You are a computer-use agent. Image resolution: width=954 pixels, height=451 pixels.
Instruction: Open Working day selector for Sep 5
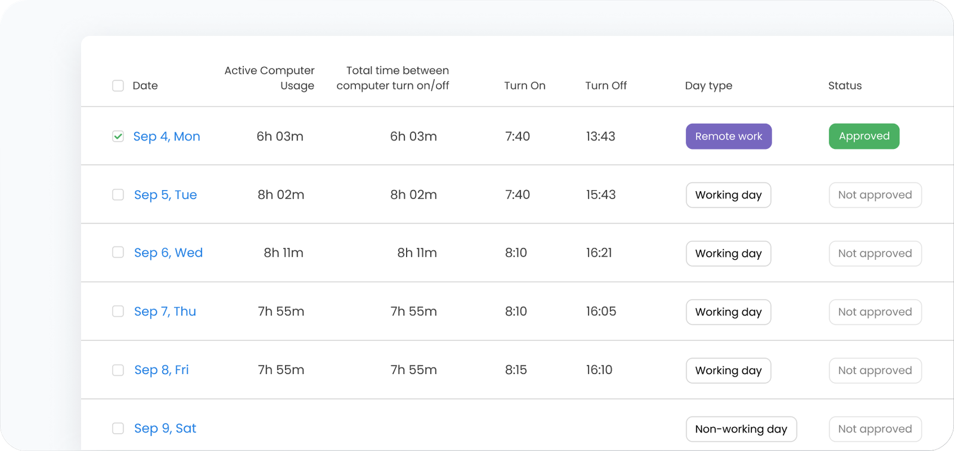point(728,195)
